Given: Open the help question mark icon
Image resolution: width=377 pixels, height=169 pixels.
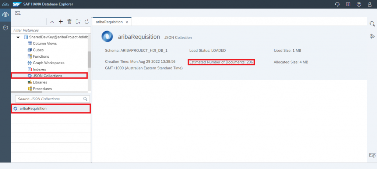Looking at the screenshot, I should [x=359, y=4].
